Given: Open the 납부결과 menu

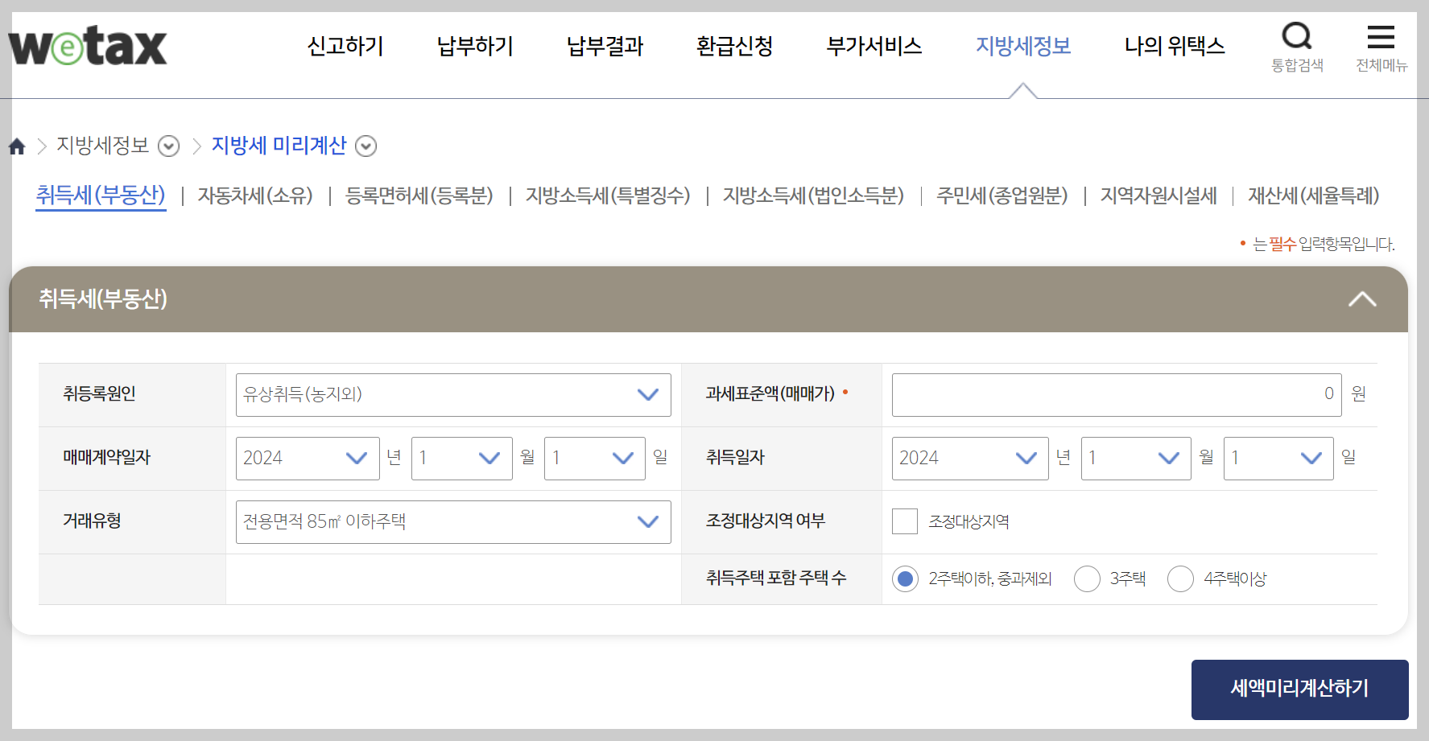Looking at the screenshot, I should [605, 46].
